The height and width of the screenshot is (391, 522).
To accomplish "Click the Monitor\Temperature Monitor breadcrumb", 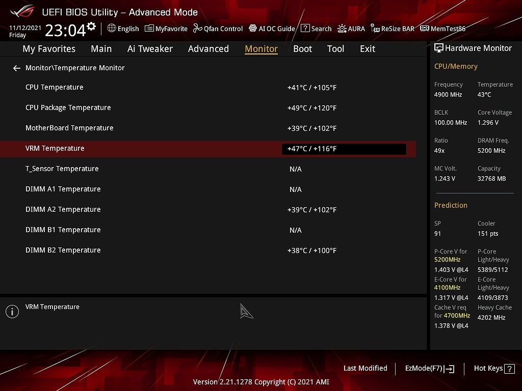I will click(x=75, y=68).
